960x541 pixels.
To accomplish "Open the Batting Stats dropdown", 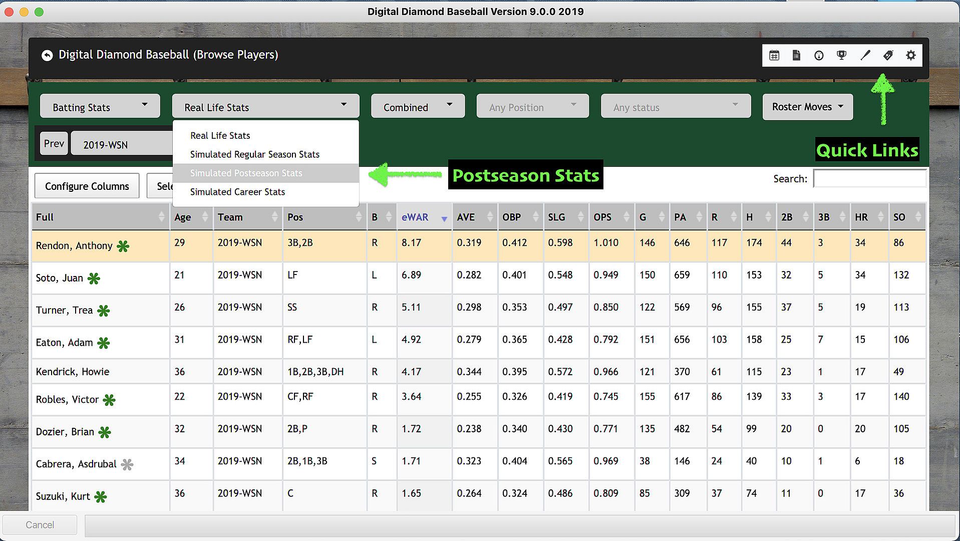I will tap(100, 107).
